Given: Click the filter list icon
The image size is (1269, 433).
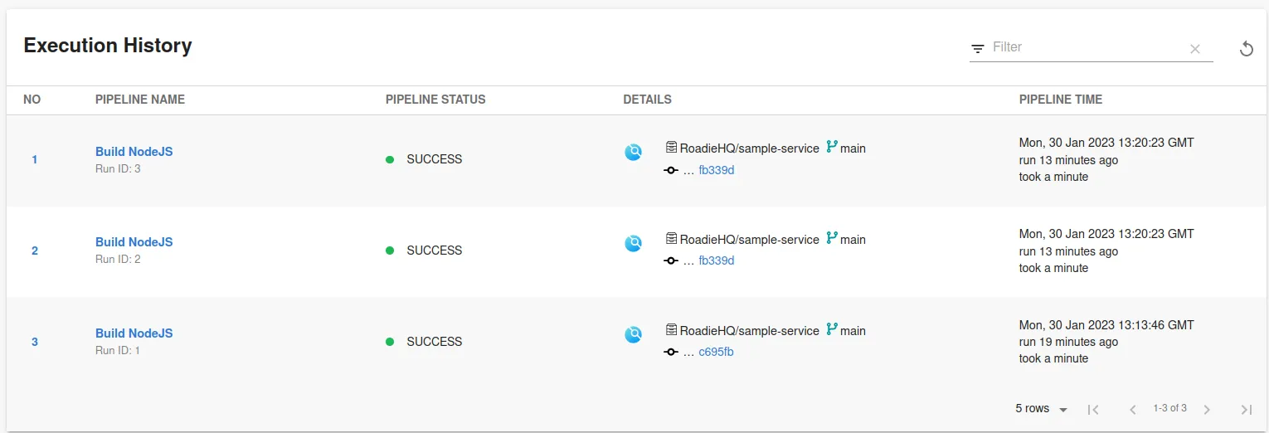Looking at the screenshot, I should [978, 49].
